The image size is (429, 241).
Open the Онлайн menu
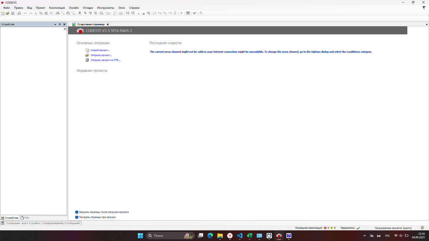tap(74, 7)
